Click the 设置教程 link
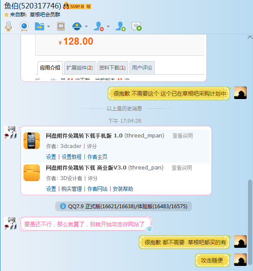 71,157
